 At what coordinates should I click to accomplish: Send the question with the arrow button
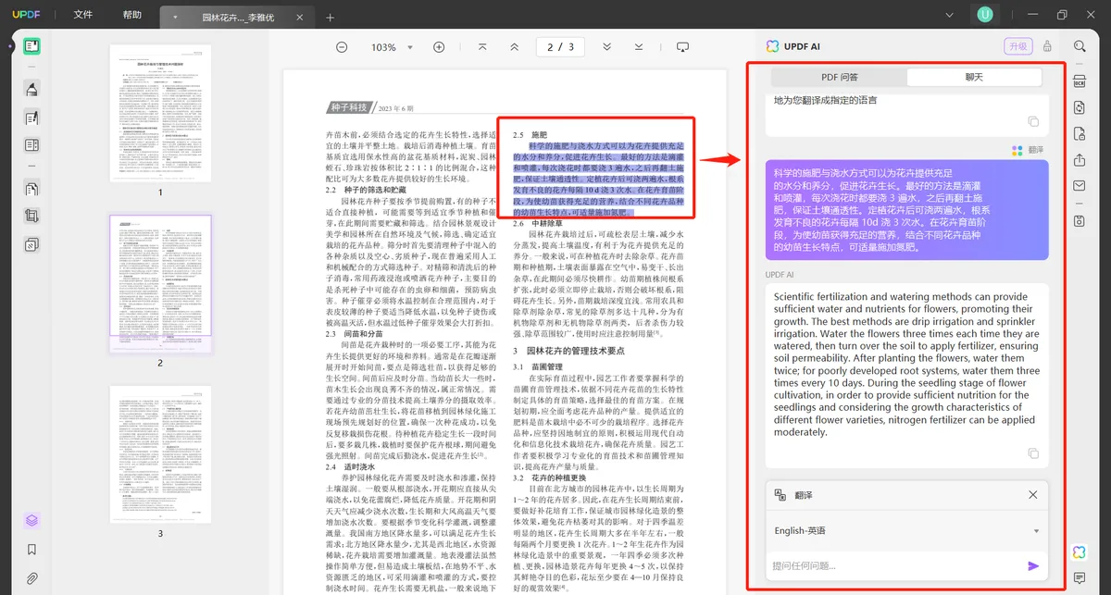tap(1033, 566)
